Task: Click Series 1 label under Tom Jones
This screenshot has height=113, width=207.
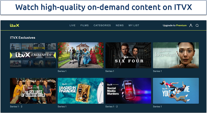Action: point(62,71)
